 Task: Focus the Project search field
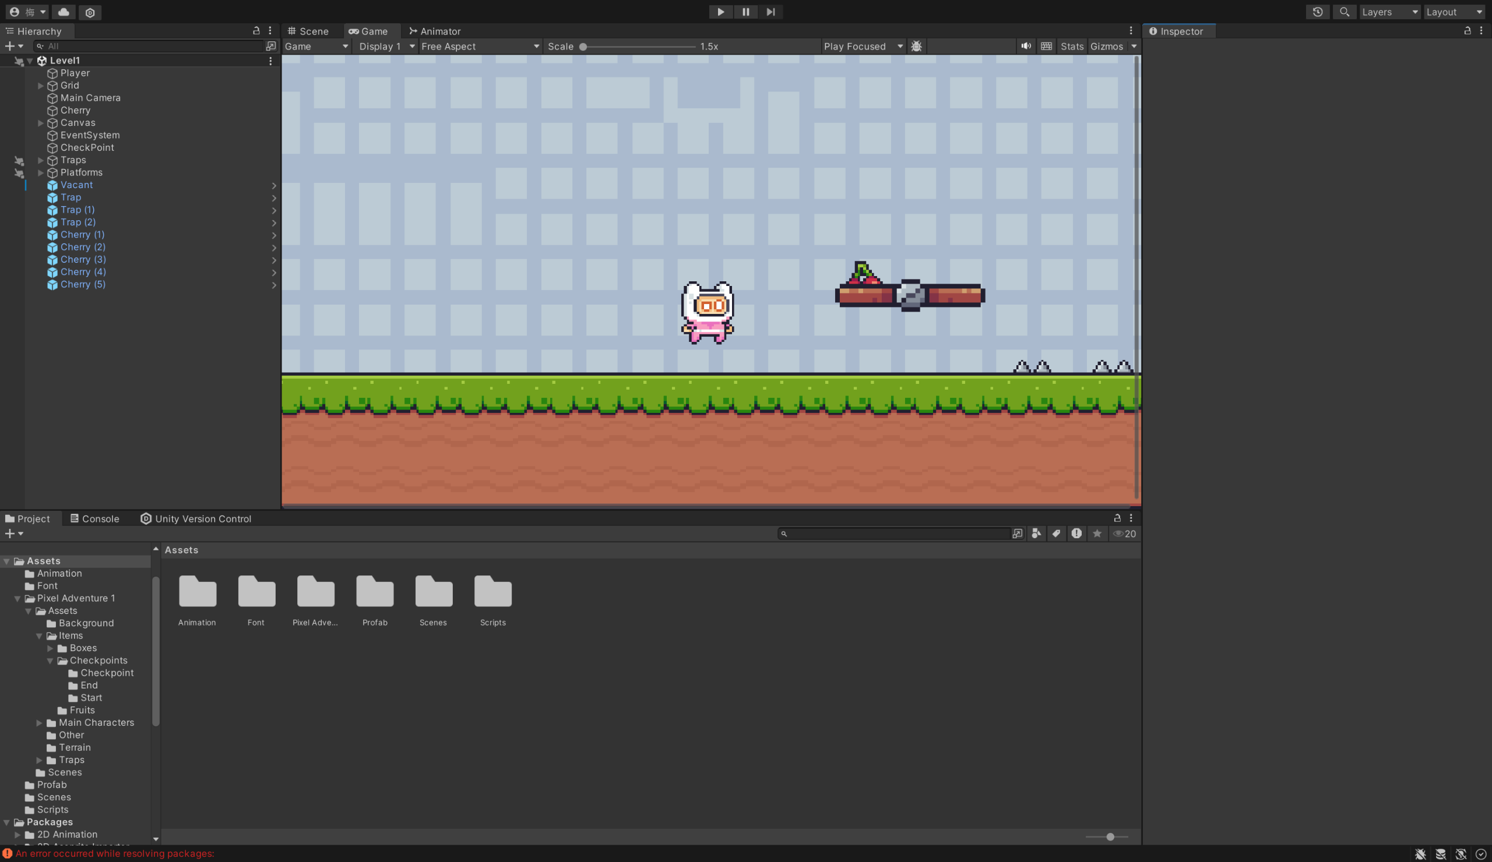[x=894, y=534]
